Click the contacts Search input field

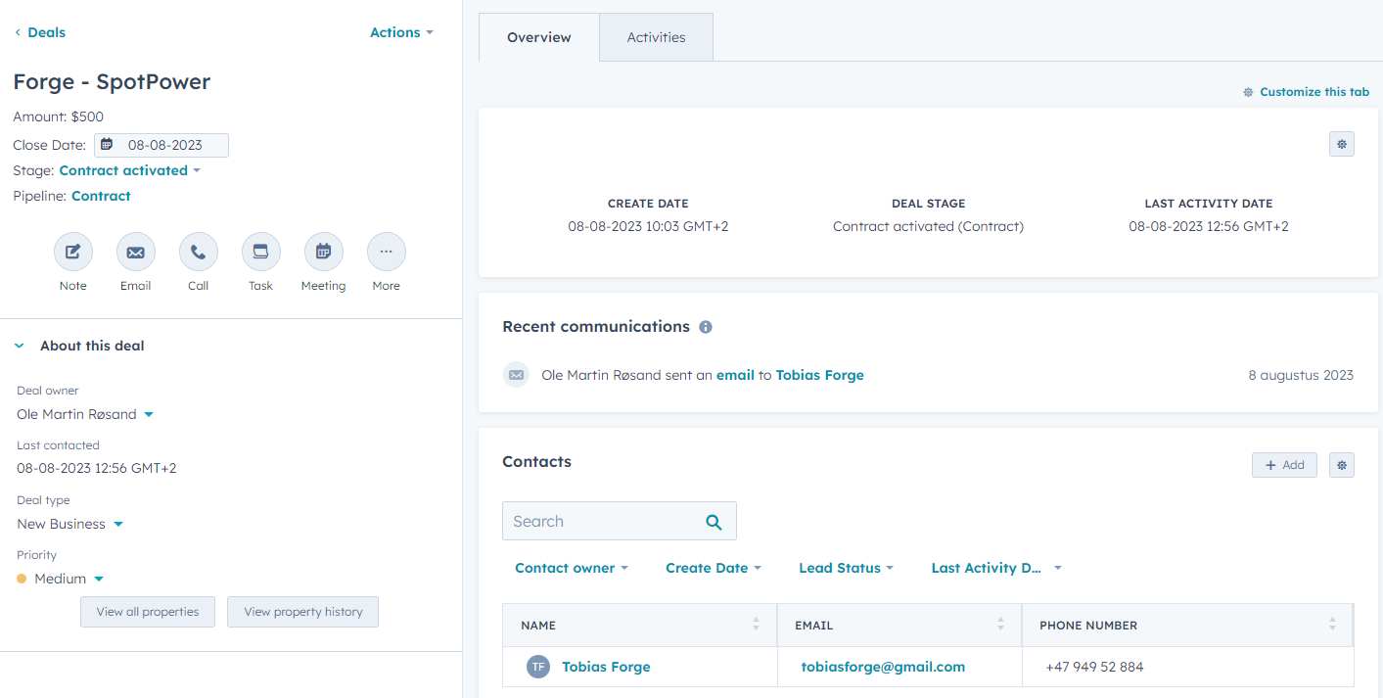coord(599,521)
